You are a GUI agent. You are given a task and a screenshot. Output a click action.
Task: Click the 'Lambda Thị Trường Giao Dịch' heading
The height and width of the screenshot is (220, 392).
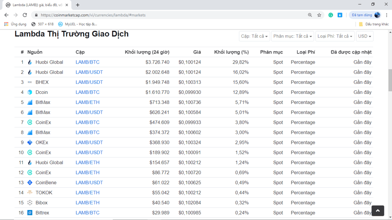(71, 34)
